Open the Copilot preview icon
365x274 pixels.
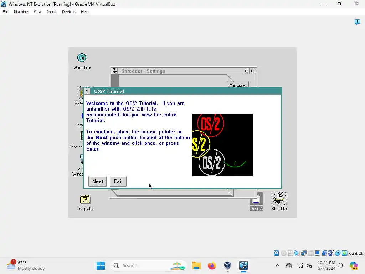tap(354, 265)
